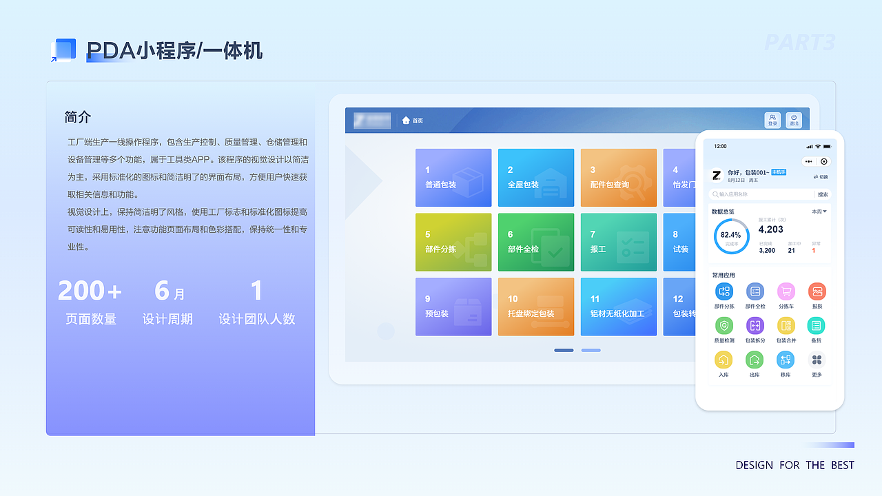Viewport: 882px width, 496px height.
Task: Tap the mini program close circle icon
Action: pyautogui.click(x=823, y=161)
